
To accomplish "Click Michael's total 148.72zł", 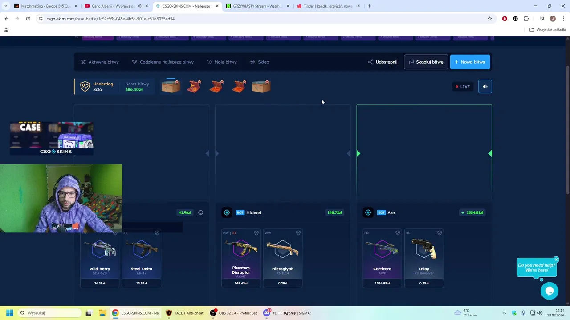I will coord(334,212).
